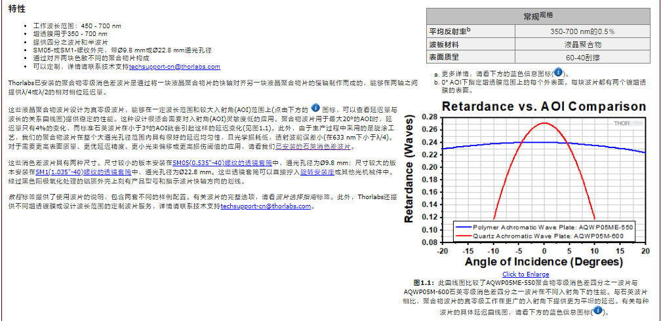Click the 特性 section heading

[x=17, y=9]
